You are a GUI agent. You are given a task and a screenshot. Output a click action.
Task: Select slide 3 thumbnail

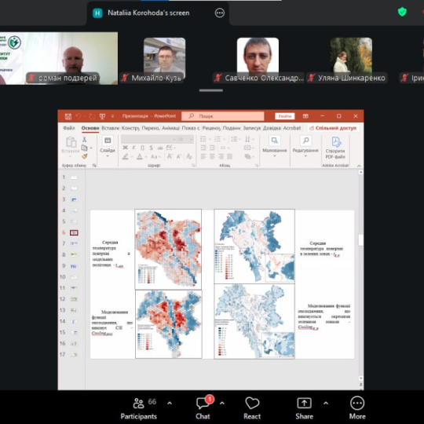pos(74,199)
